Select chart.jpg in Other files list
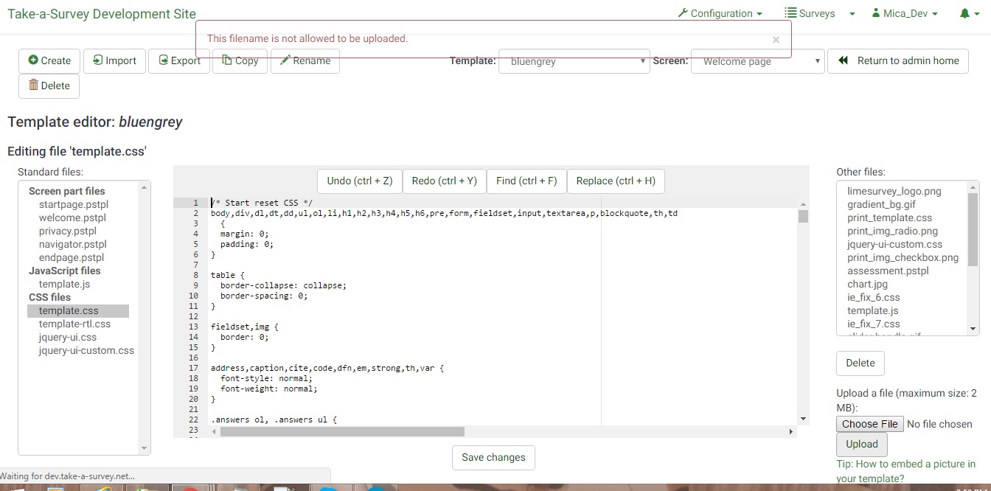 click(x=867, y=284)
